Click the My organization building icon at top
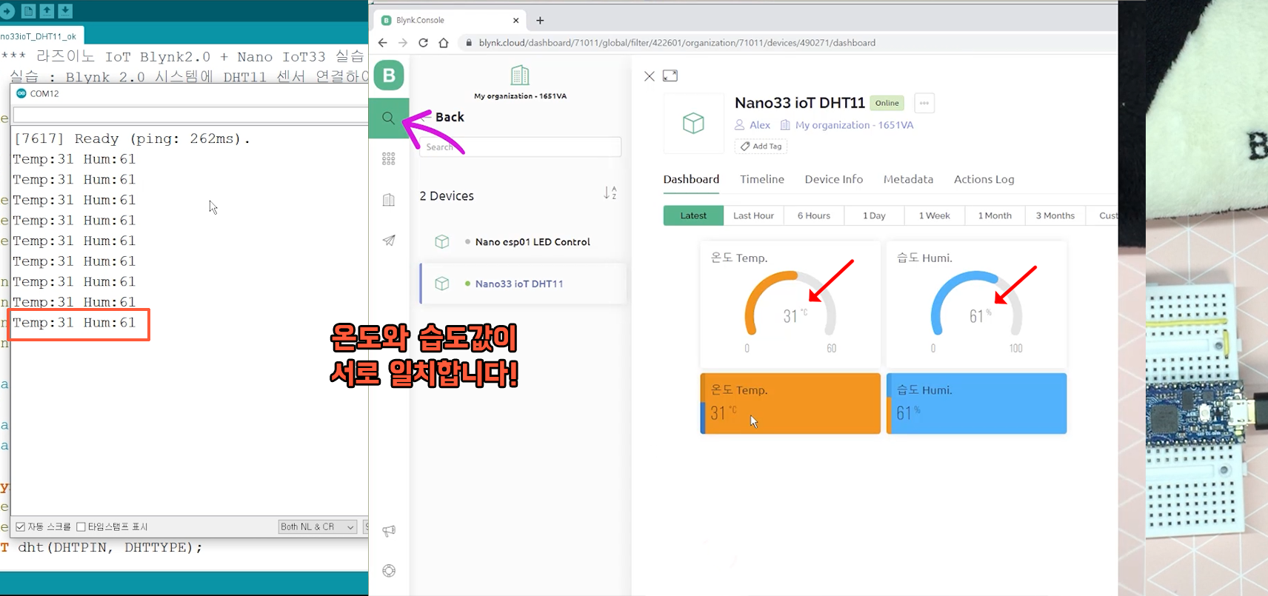This screenshot has width=1268, height=596. click(520, 75)
